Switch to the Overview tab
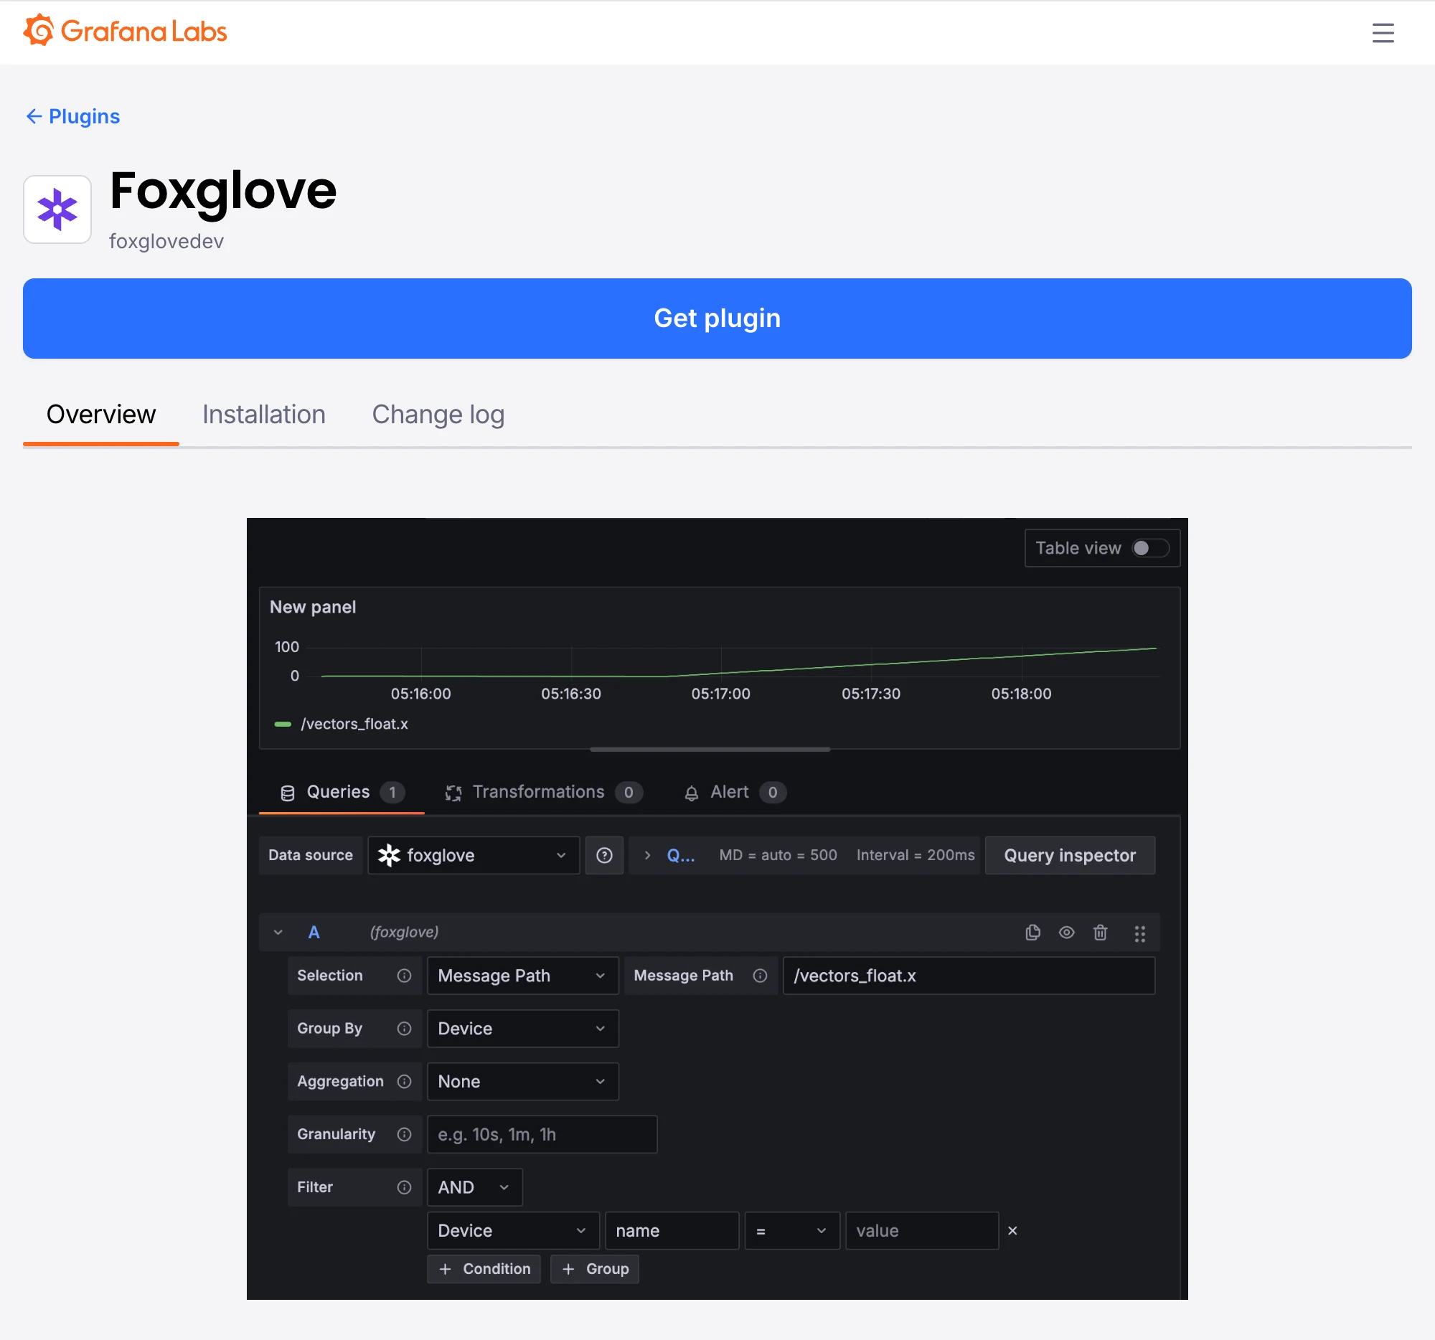 click(x=101, y=415)
